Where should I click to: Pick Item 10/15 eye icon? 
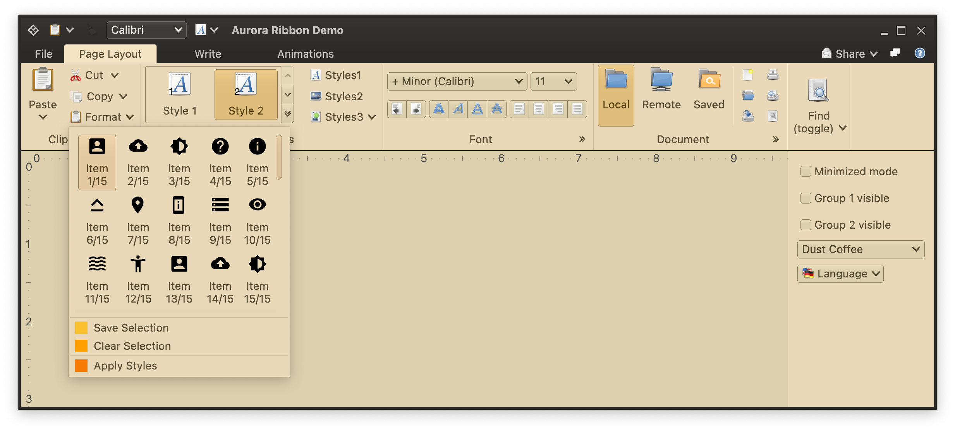pyautogui.click(x=257, y=205)
